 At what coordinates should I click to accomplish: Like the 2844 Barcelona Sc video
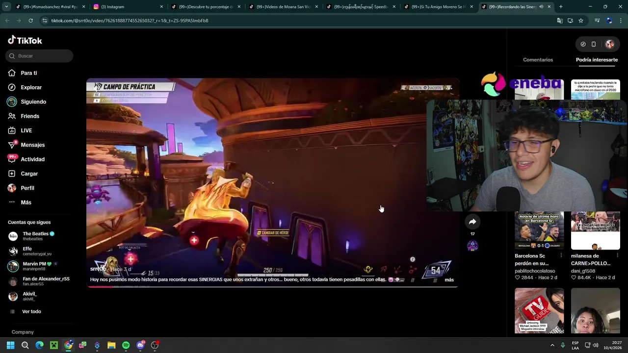pyautogui.click(x=517, y=278)
